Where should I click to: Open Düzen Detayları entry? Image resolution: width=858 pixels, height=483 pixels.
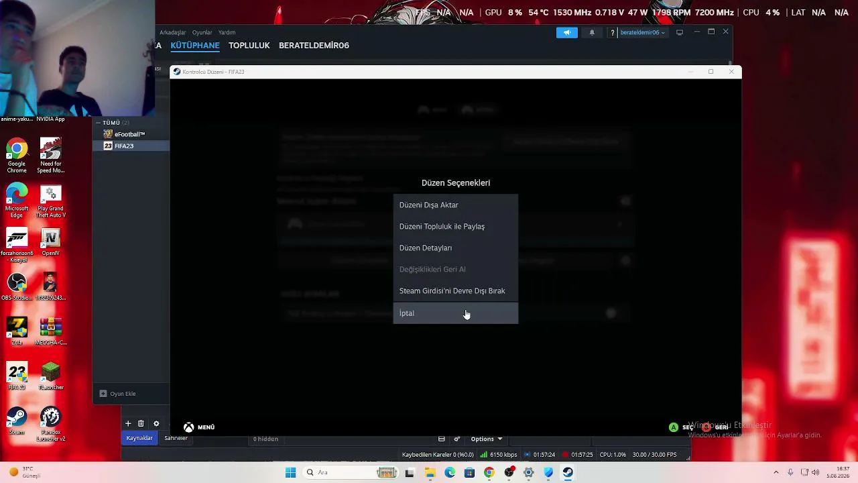(455, 248)
